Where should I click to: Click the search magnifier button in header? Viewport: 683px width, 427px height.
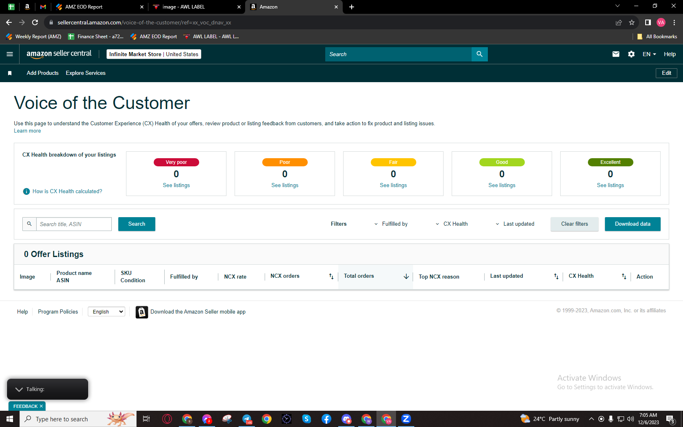pos(479,54)
